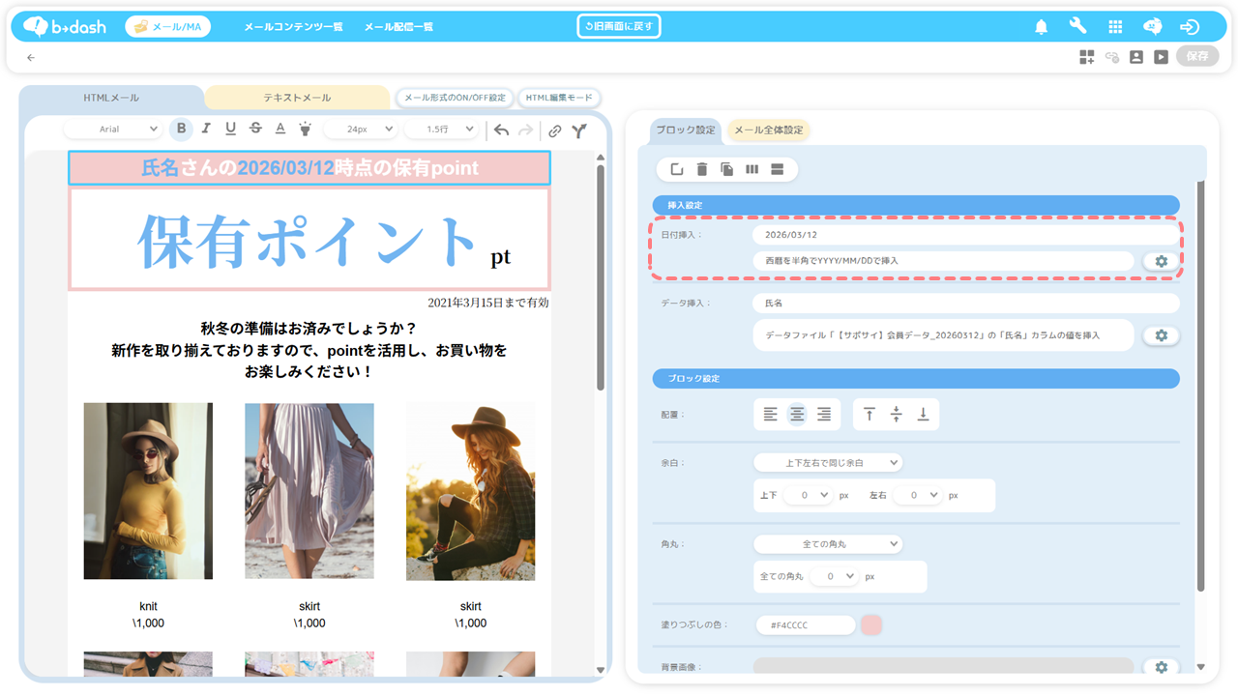Toggle italic formatting

point(206,130)
